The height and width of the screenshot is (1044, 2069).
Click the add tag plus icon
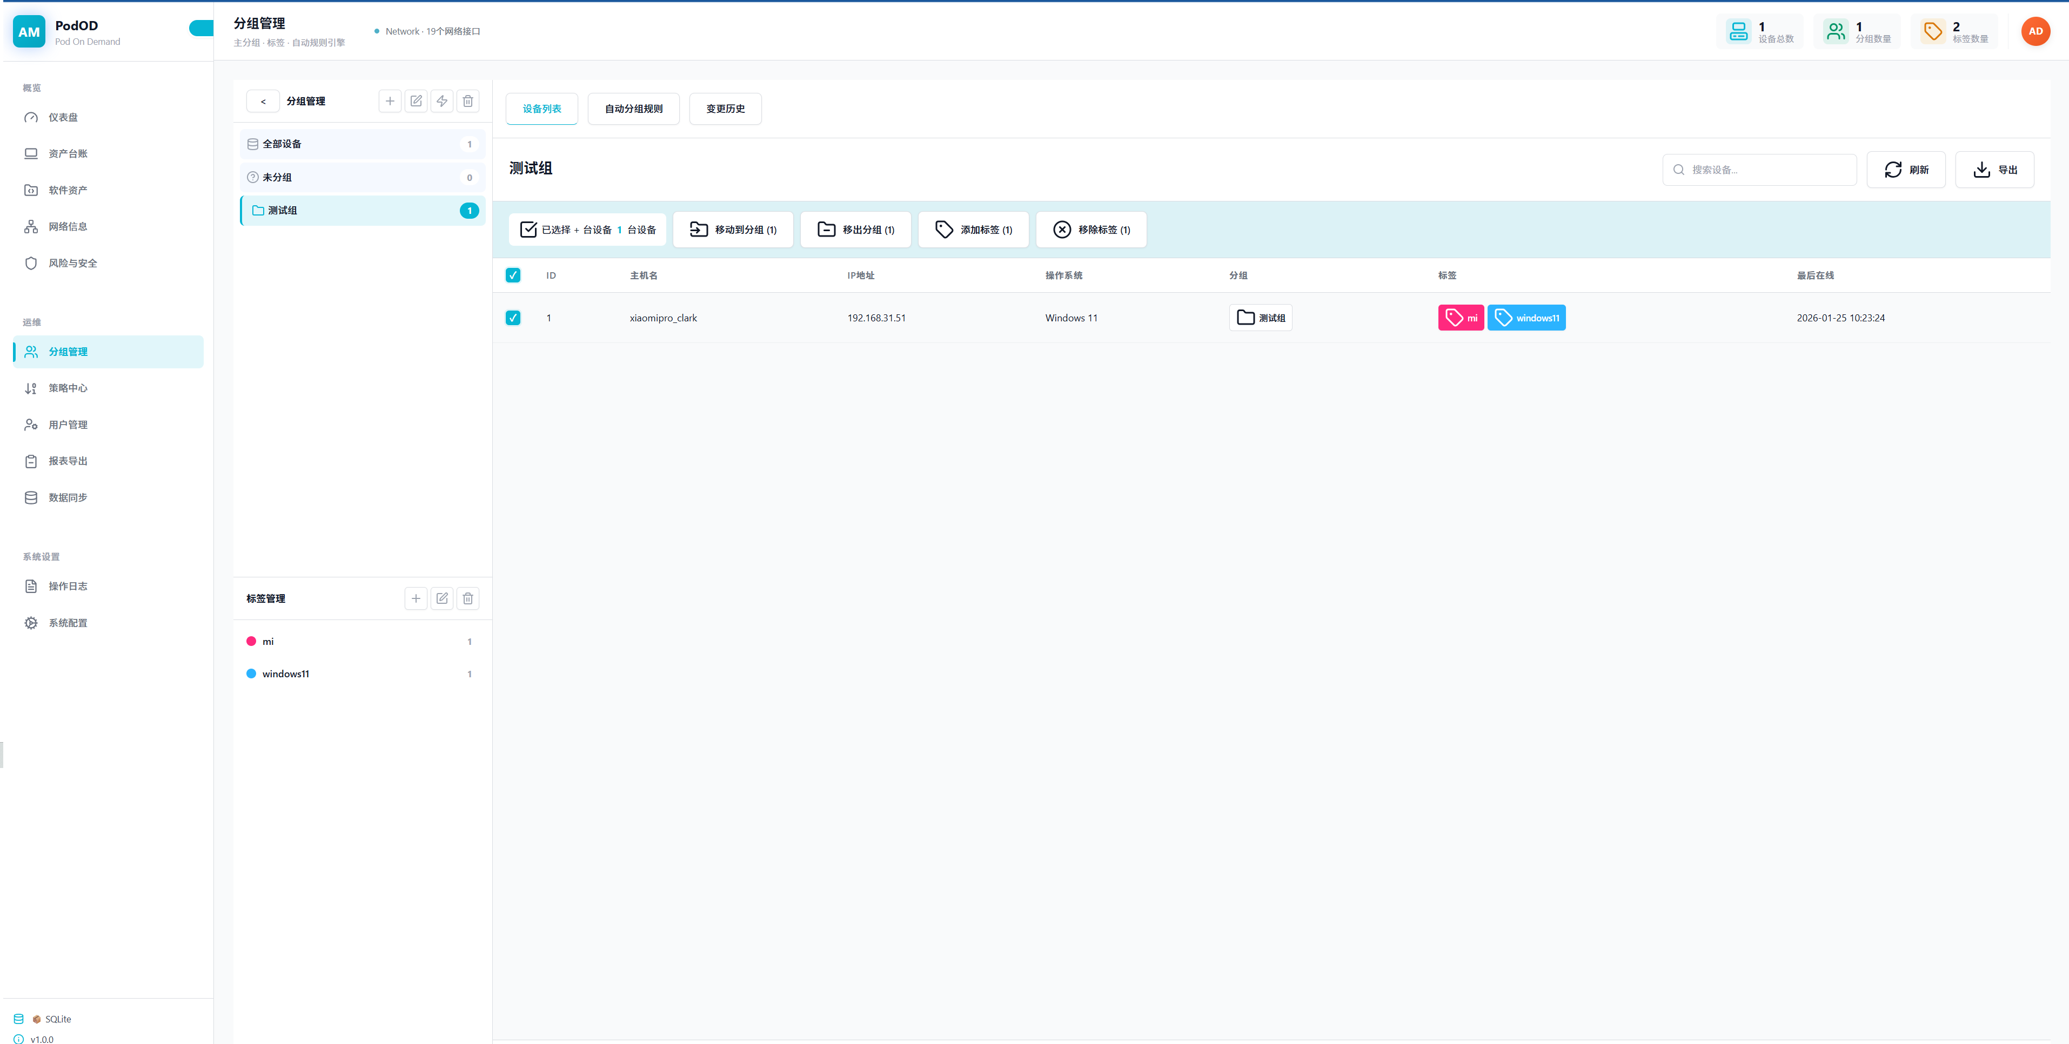click(415, 598)
